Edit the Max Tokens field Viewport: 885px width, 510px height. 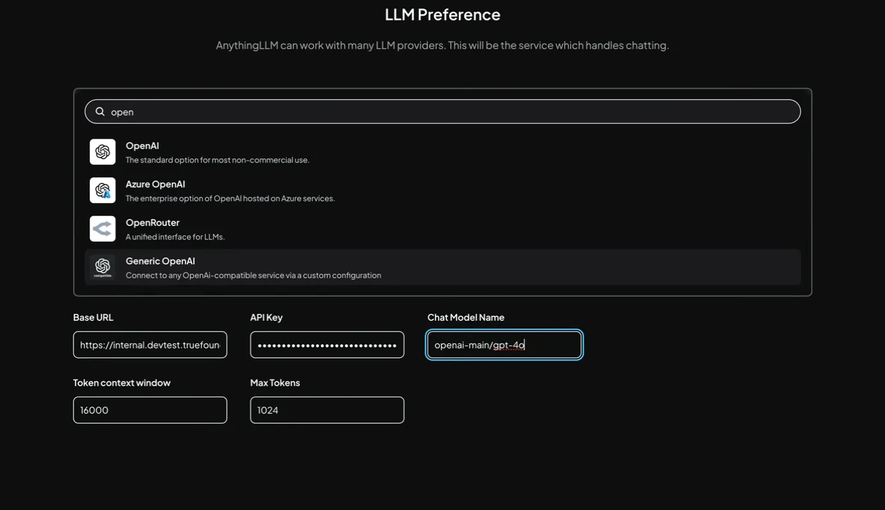click(x=327, y=410)
